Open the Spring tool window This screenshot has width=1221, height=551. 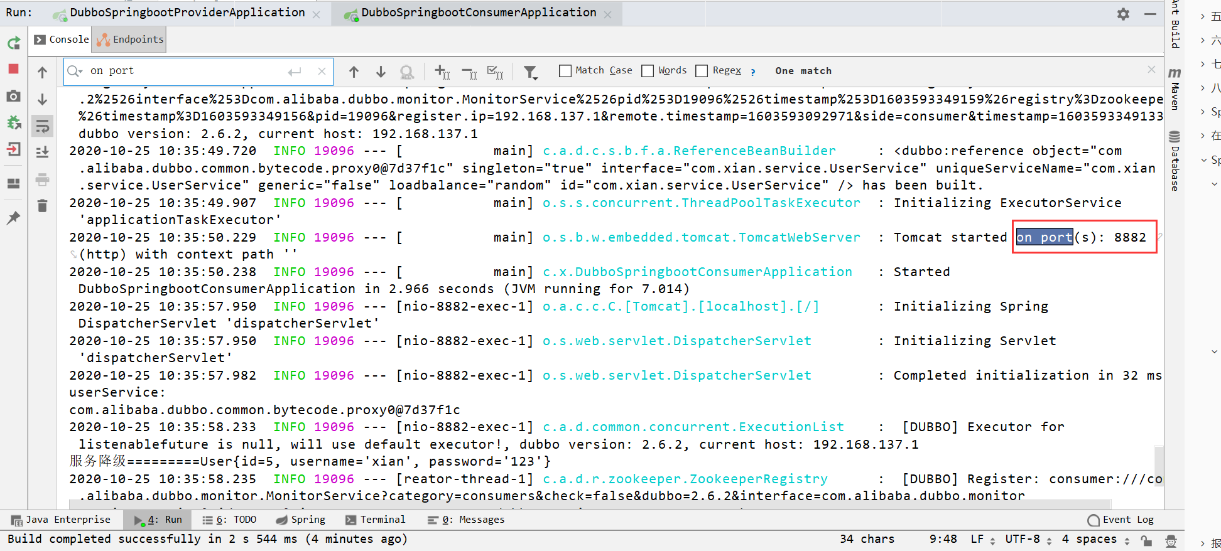[x=301, y=520]
